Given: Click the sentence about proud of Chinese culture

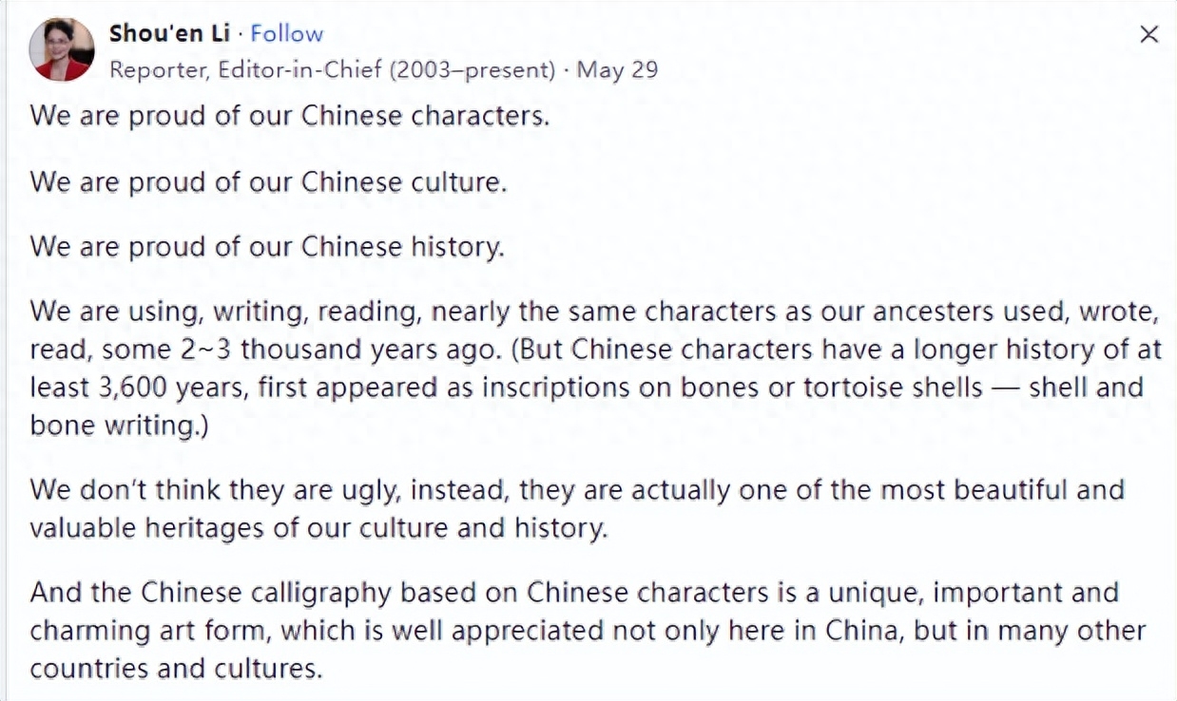Looking at the screenshot, I should pos(268,181).
